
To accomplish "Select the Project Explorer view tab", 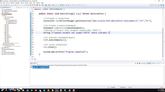I will tap(6, 7).
